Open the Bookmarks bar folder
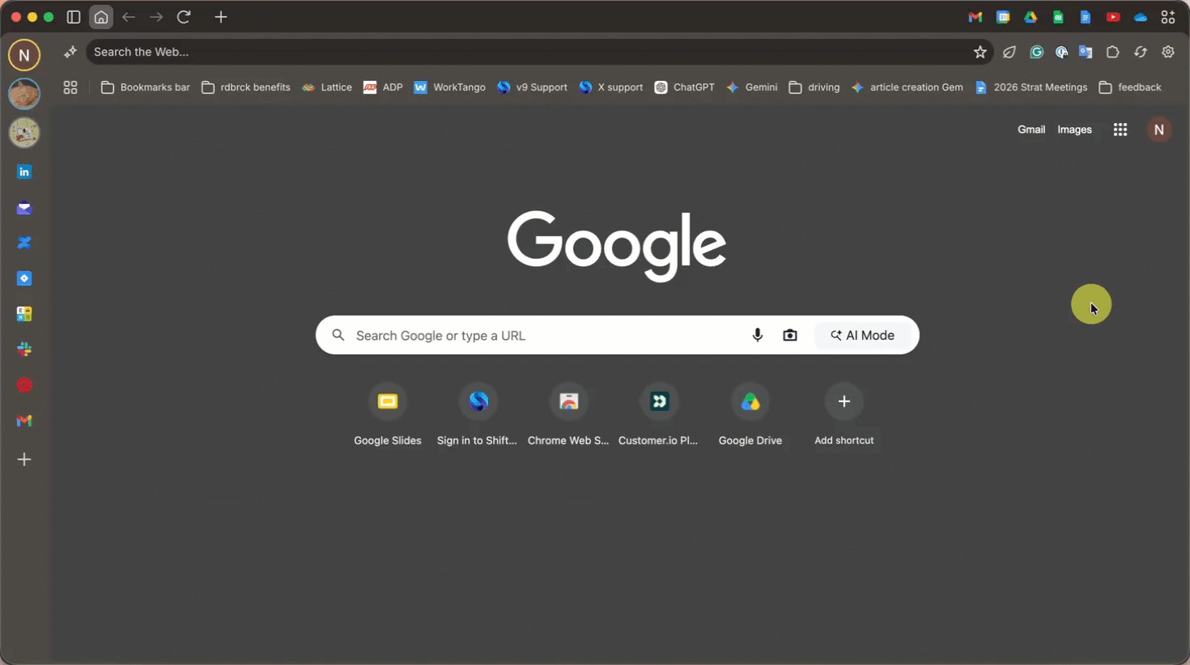 tap(145, 87)
